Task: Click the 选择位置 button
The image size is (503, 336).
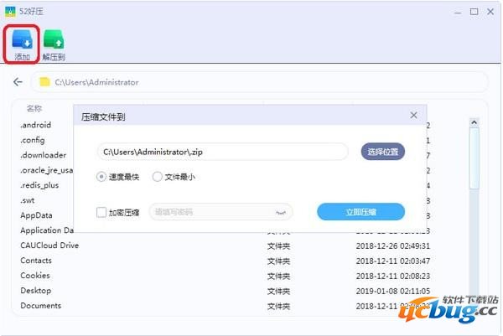Action: (x=383, y=152)
